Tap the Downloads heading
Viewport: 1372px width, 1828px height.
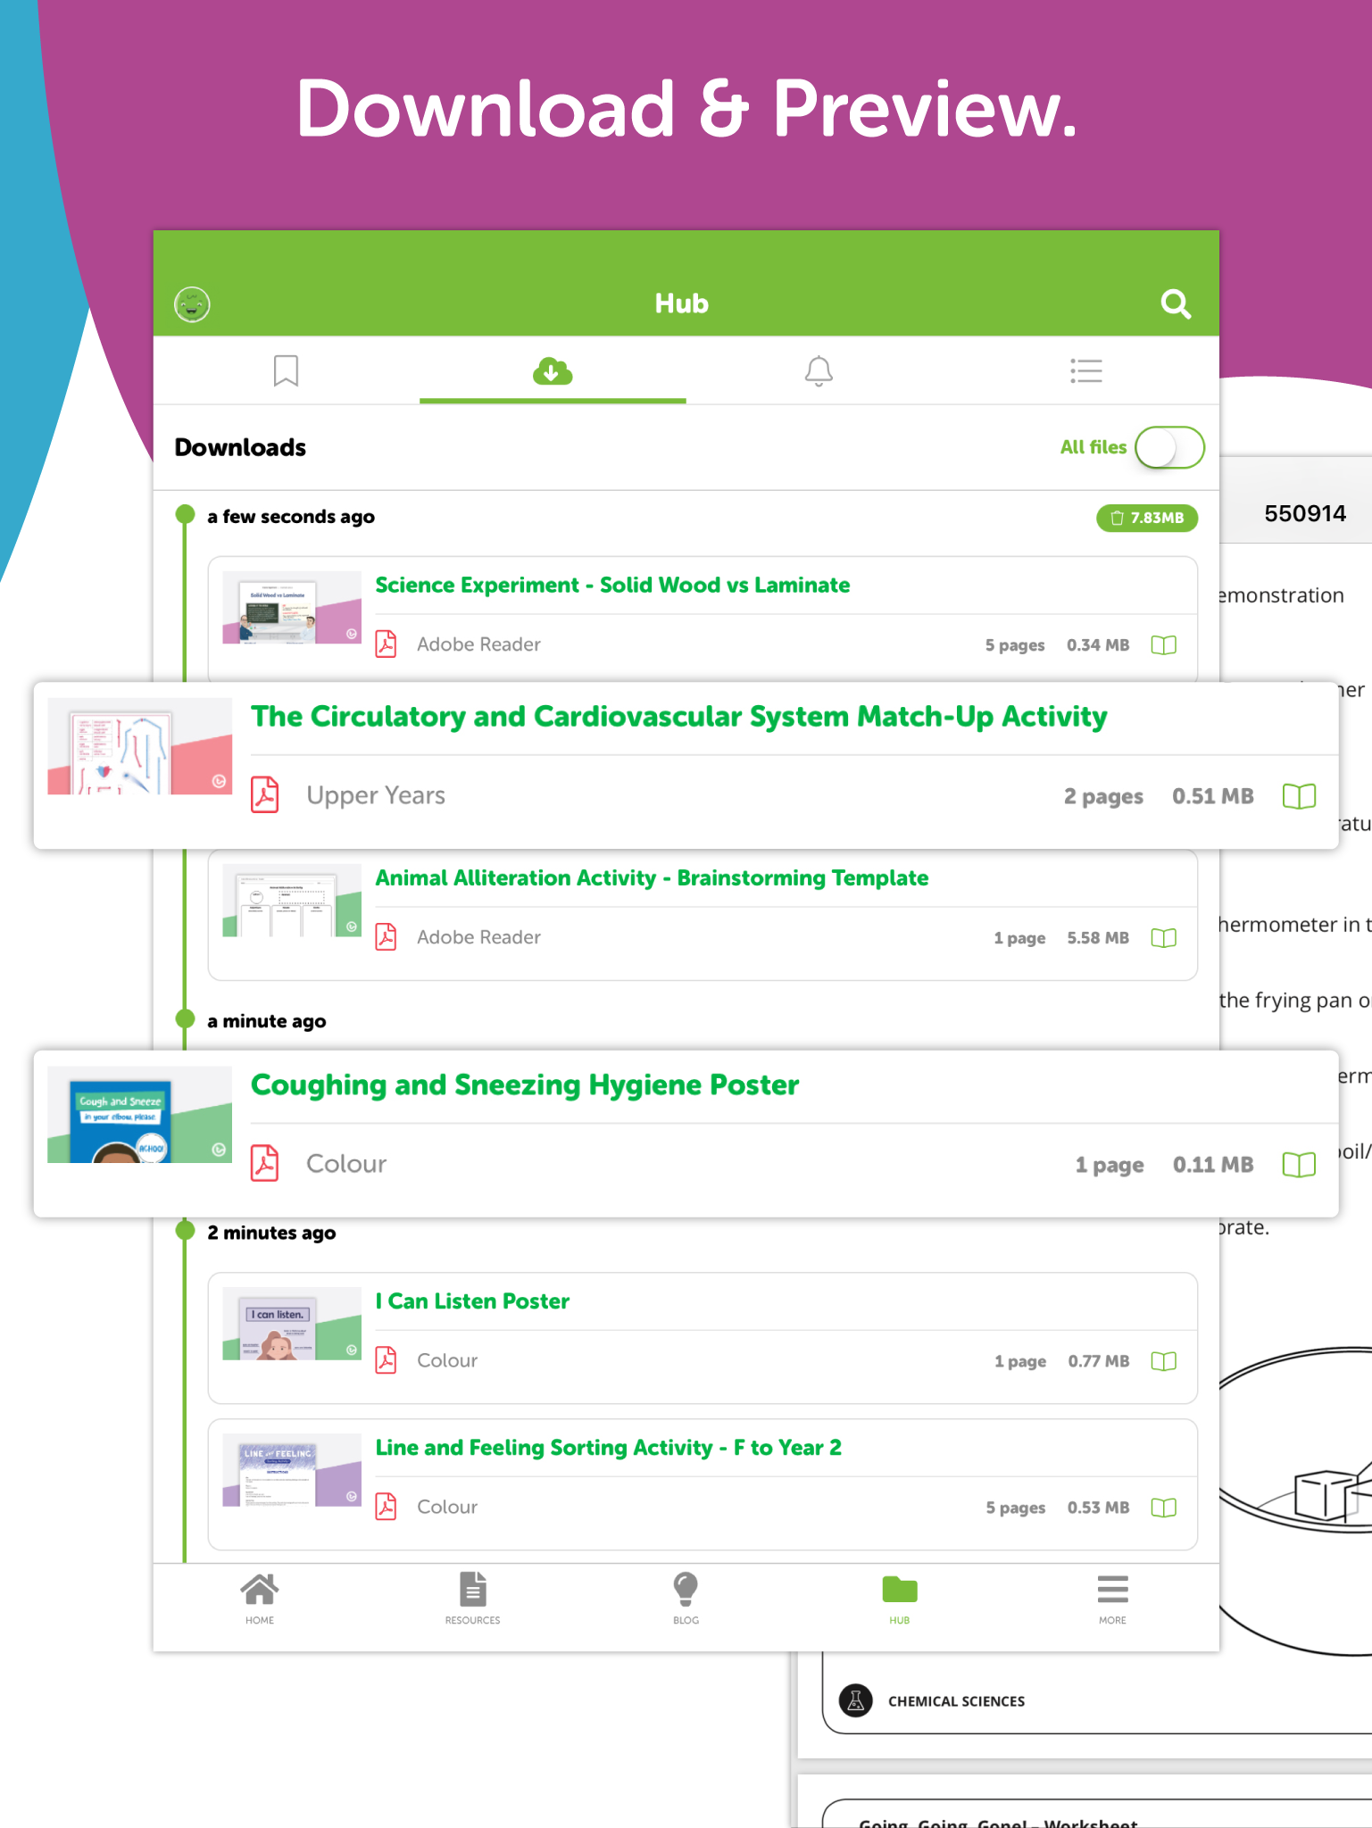(x=240, y=447)
